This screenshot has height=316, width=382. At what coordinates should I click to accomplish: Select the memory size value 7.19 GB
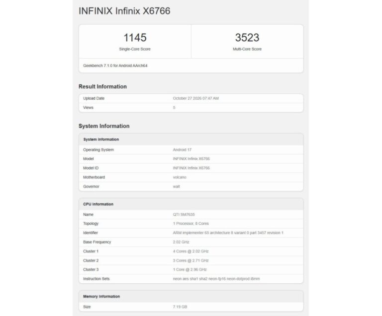[x=180, y=307]
